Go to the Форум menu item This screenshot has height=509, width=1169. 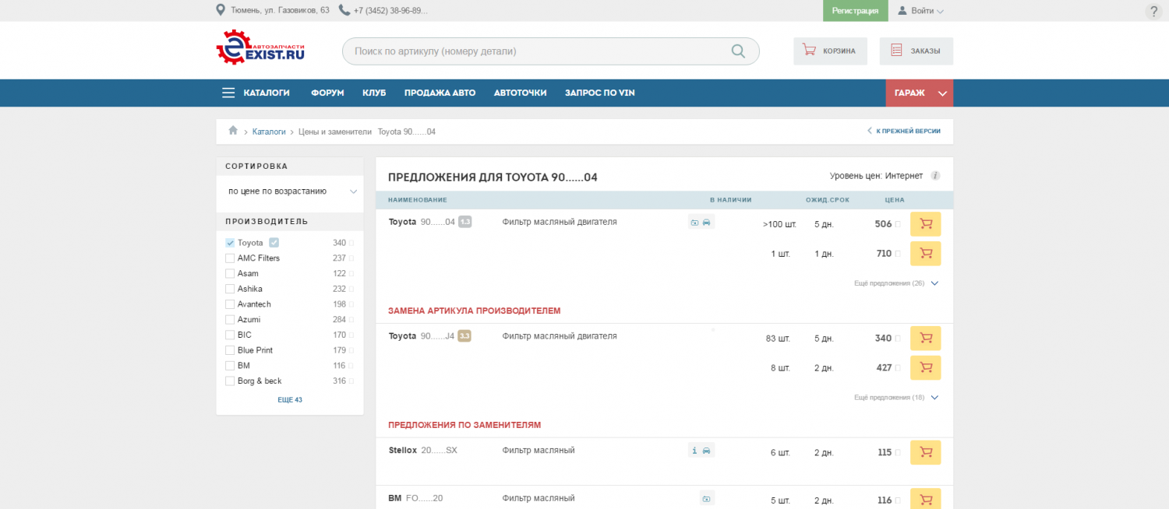pyautogui.click(x=327, y=93)
